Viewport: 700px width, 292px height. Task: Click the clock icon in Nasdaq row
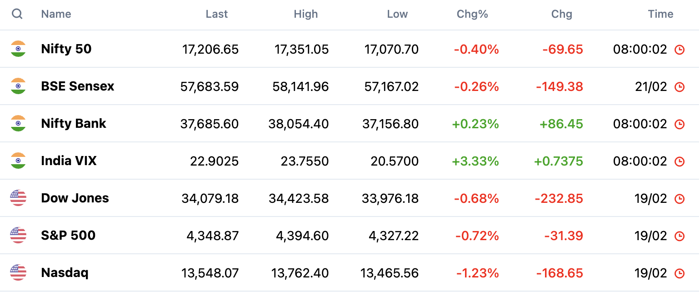679,273
